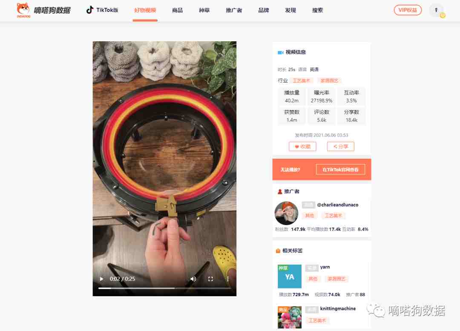Click the user avatar icon top right

436,10
